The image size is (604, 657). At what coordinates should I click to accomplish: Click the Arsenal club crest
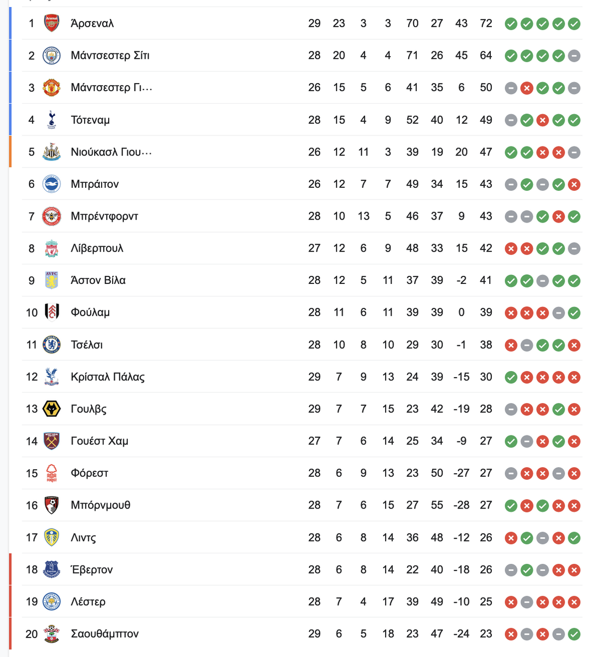51,23
